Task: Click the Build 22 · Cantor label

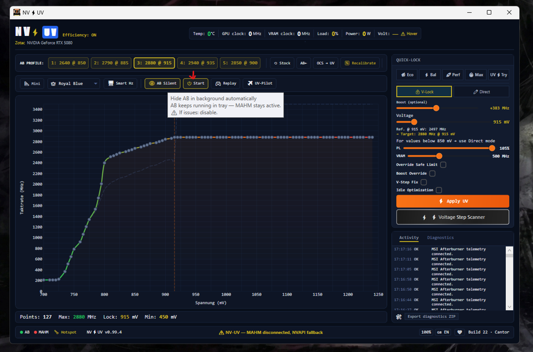Action: click(x=488, y=332)
